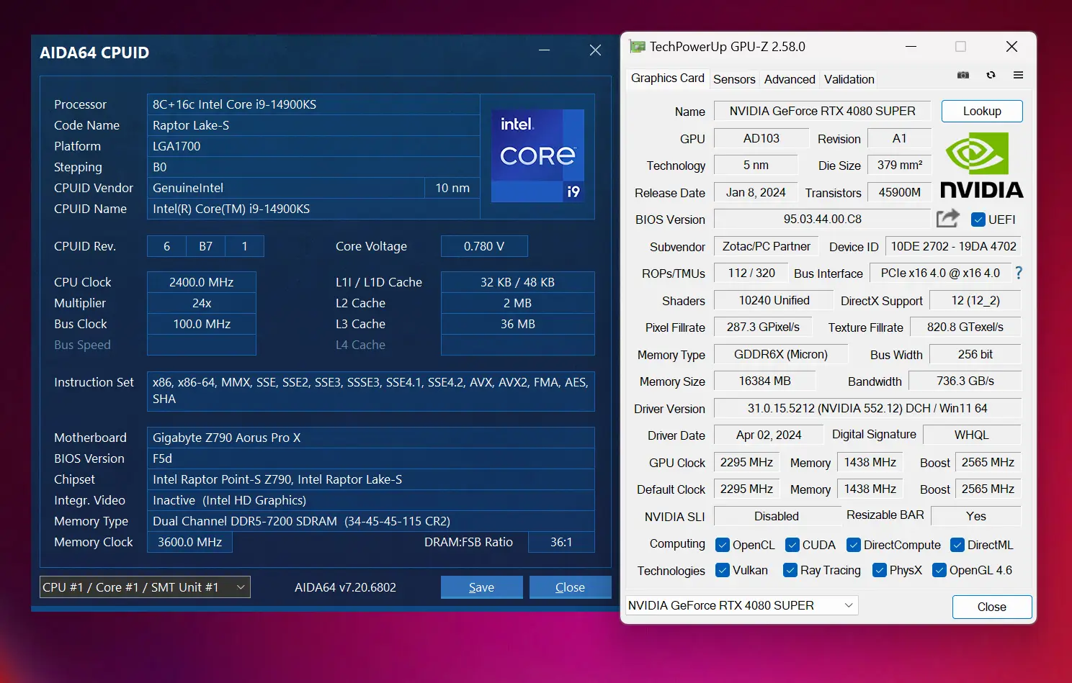Click the BIOS share/export arrow icon
The height and width of the screenshot is (683, 1072).
(948, 218)
